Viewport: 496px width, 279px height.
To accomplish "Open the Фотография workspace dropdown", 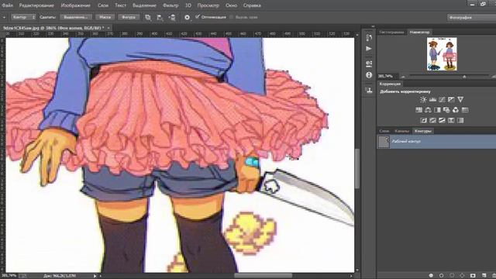I will click(x=471, y=17).
